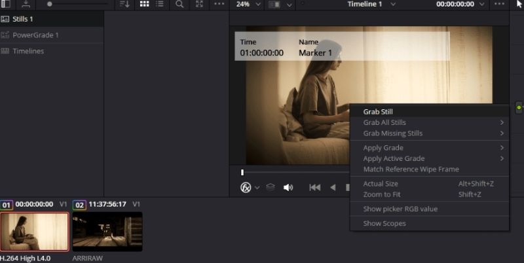
Task: Toggle the gallery sidebar panel icon
Action: (x=6, y=4)
